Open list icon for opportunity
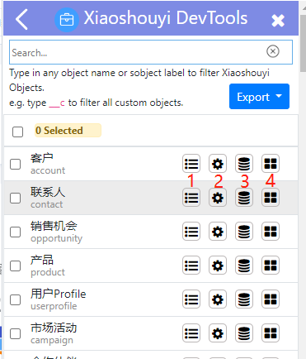The height and width of the screenshot is (359, 306). [x=191, y=232]
